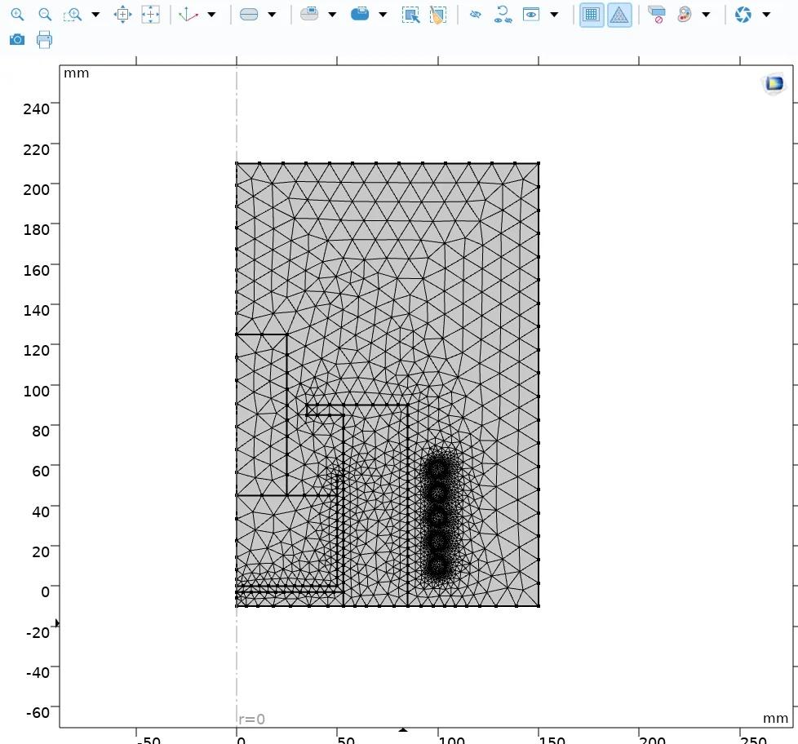Click the Hide Selected crossed-eye icon
Viewport: 798px width, 744px height.
tap(476, 14)
